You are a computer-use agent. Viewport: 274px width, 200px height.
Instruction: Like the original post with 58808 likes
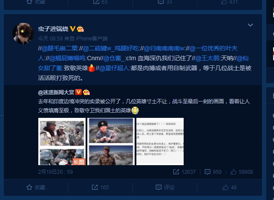click(242, 172)
